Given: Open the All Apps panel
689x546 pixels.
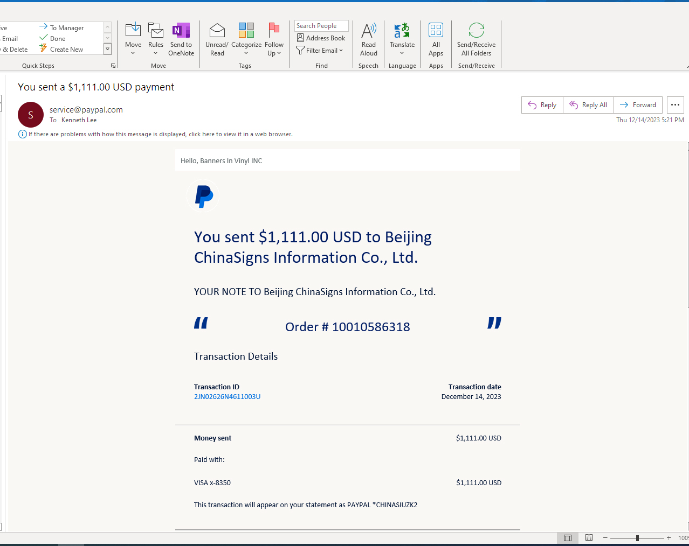Looking at the screenshot, I should [x=436, y=40].
